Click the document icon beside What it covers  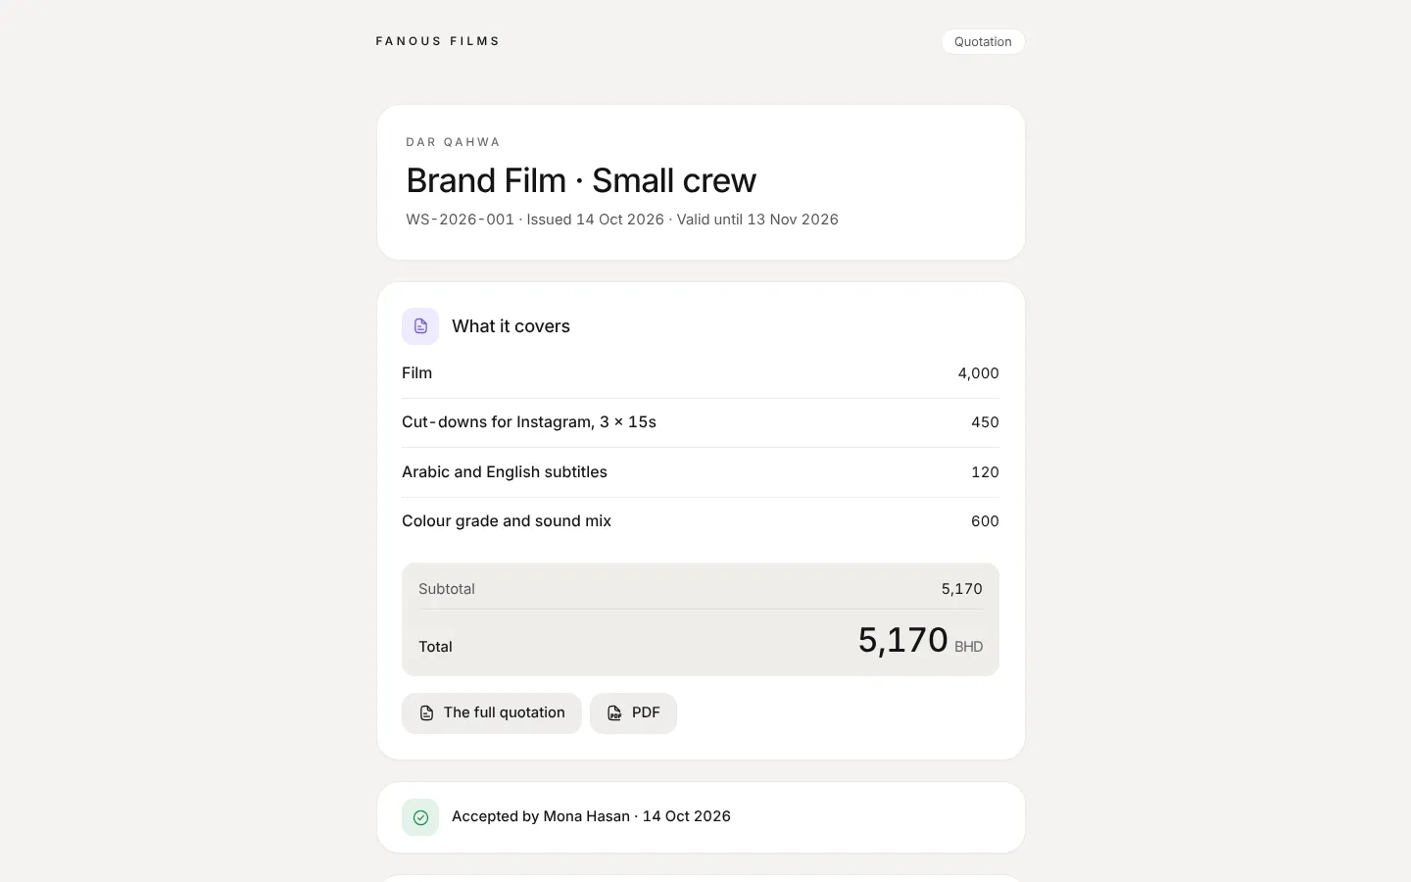click(420, 326)
